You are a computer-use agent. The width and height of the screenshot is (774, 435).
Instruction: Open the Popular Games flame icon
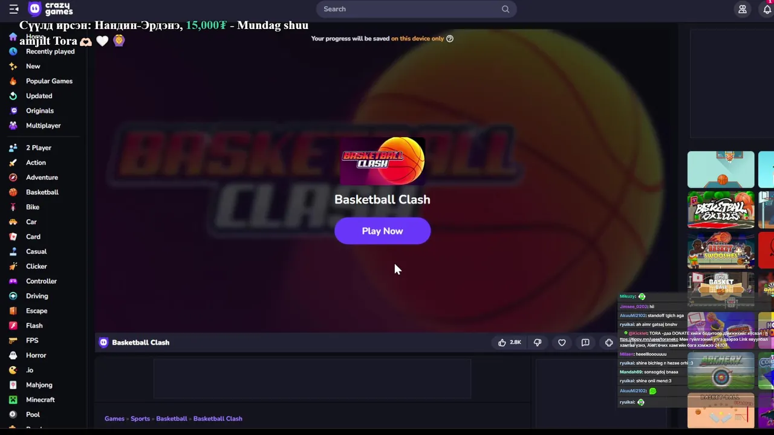[13, 81]
